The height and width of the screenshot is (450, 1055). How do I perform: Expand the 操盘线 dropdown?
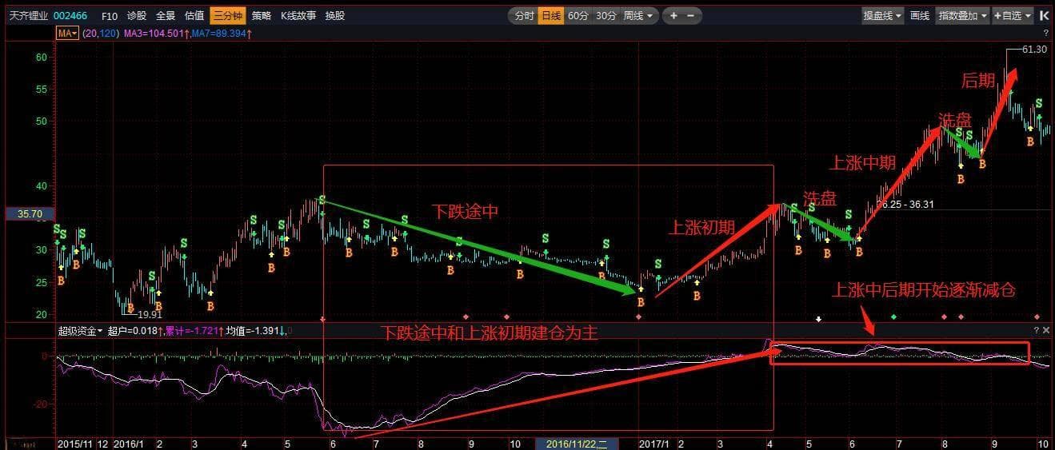coord(883,15)
